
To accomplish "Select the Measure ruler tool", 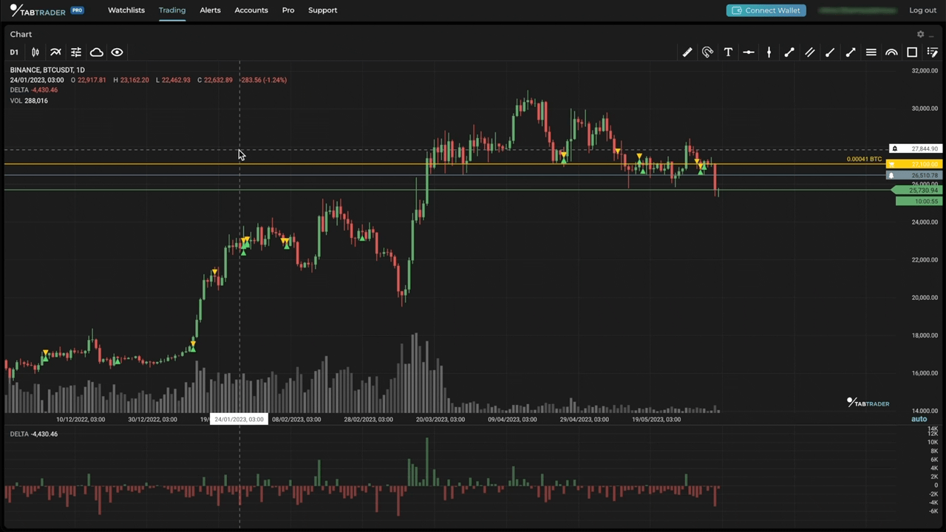I will click(687, 52).
